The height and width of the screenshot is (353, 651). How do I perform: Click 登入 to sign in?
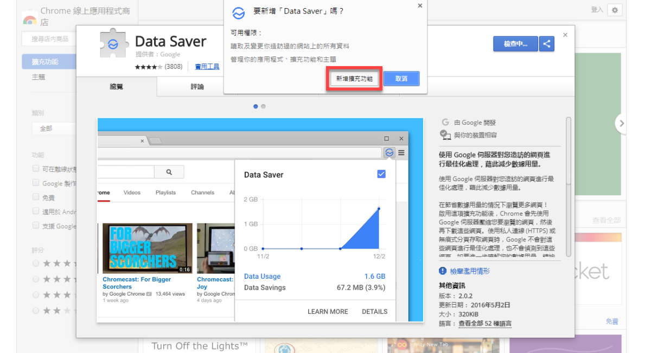tap(597, 10)
